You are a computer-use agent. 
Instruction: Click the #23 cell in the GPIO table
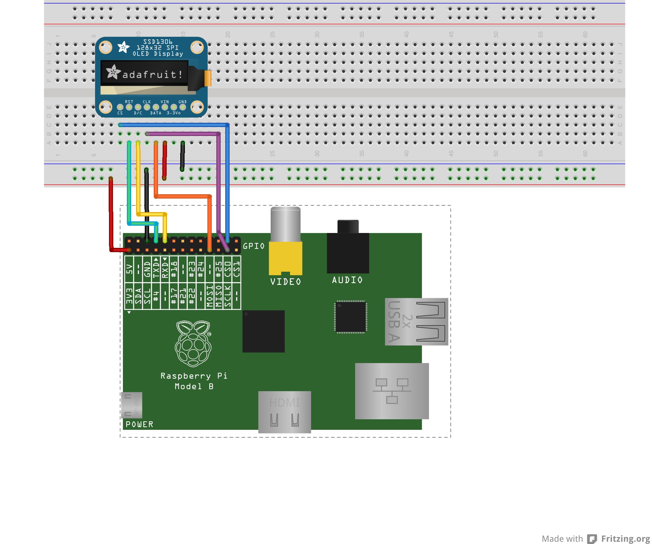[x=192, y=269]
